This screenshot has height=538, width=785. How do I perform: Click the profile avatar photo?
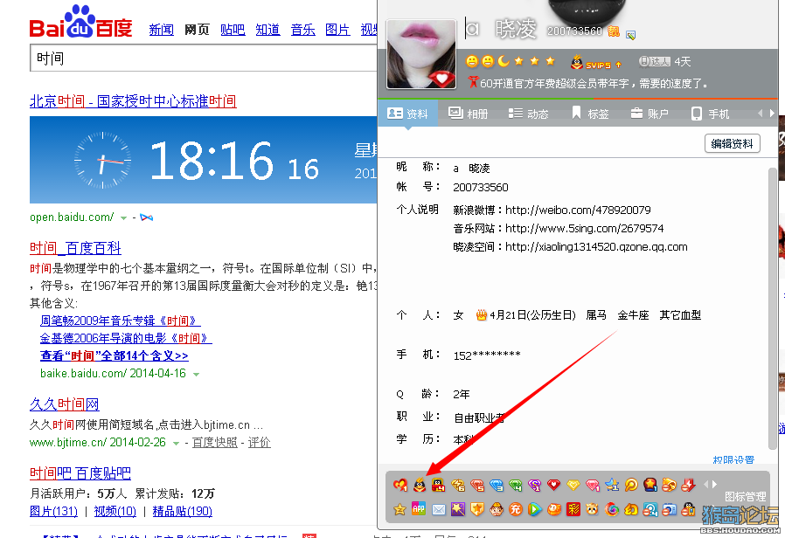(x=421, y=54)
